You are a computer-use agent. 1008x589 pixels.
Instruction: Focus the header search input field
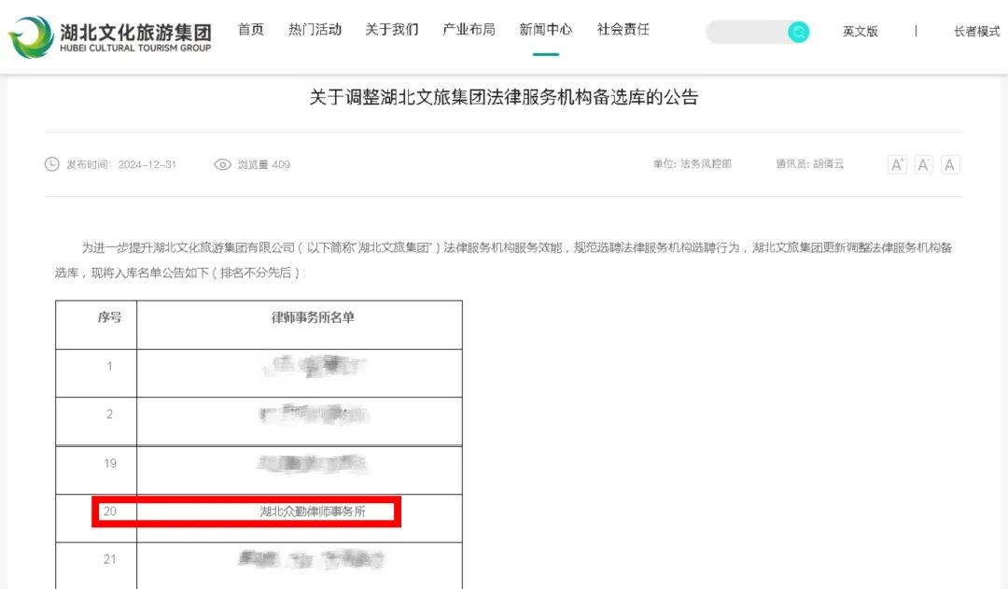[x=747, y=32]
